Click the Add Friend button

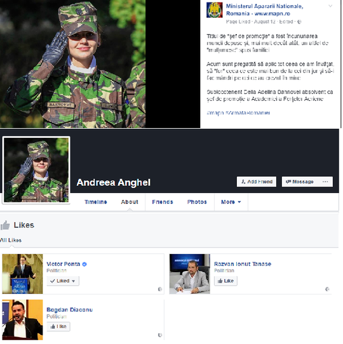point(257,182)
